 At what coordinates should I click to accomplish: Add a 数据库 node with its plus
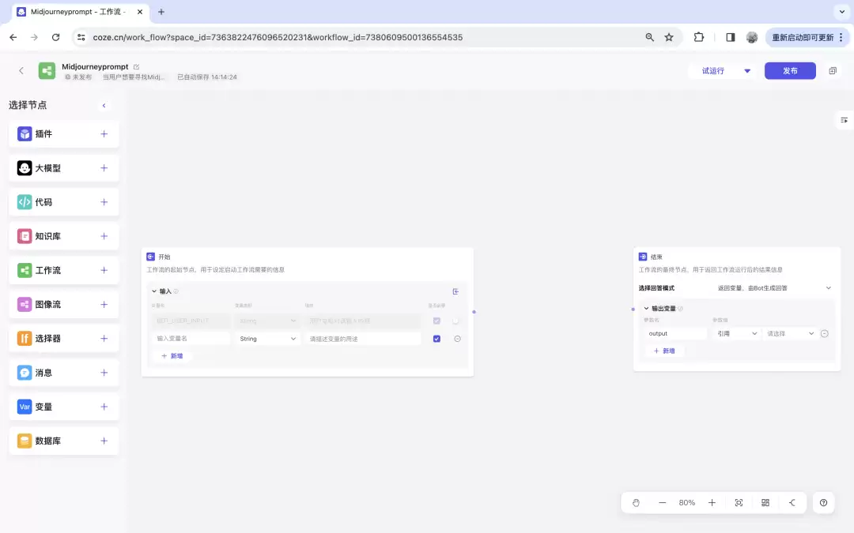(104, 441)
